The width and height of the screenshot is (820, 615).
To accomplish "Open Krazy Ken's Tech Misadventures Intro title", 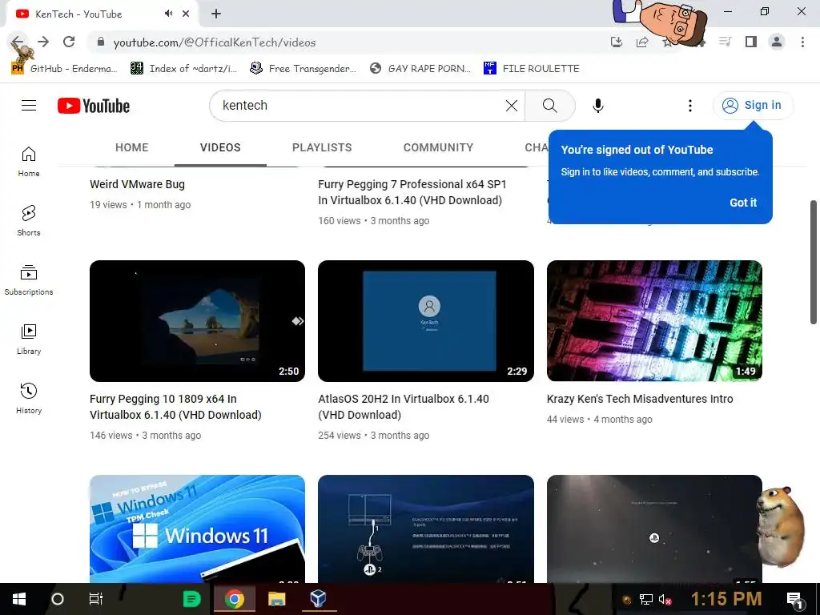I will (640, 399).
